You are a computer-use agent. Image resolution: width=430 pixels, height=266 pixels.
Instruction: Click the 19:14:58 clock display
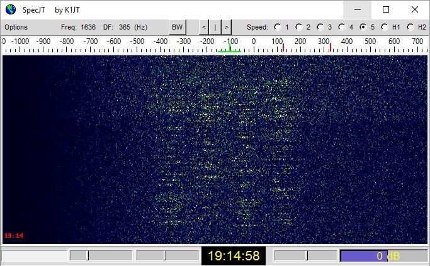(234, 256)
